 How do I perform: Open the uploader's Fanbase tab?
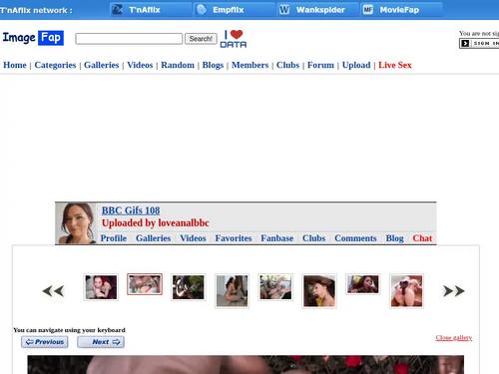point(277,238)
